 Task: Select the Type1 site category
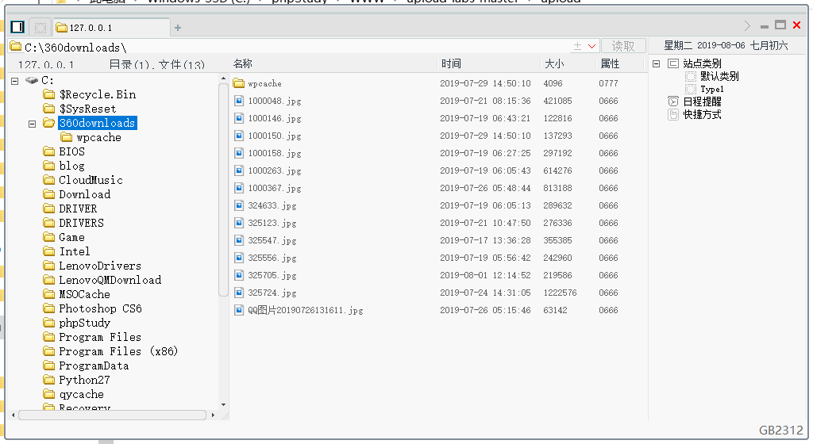point(712,89)
